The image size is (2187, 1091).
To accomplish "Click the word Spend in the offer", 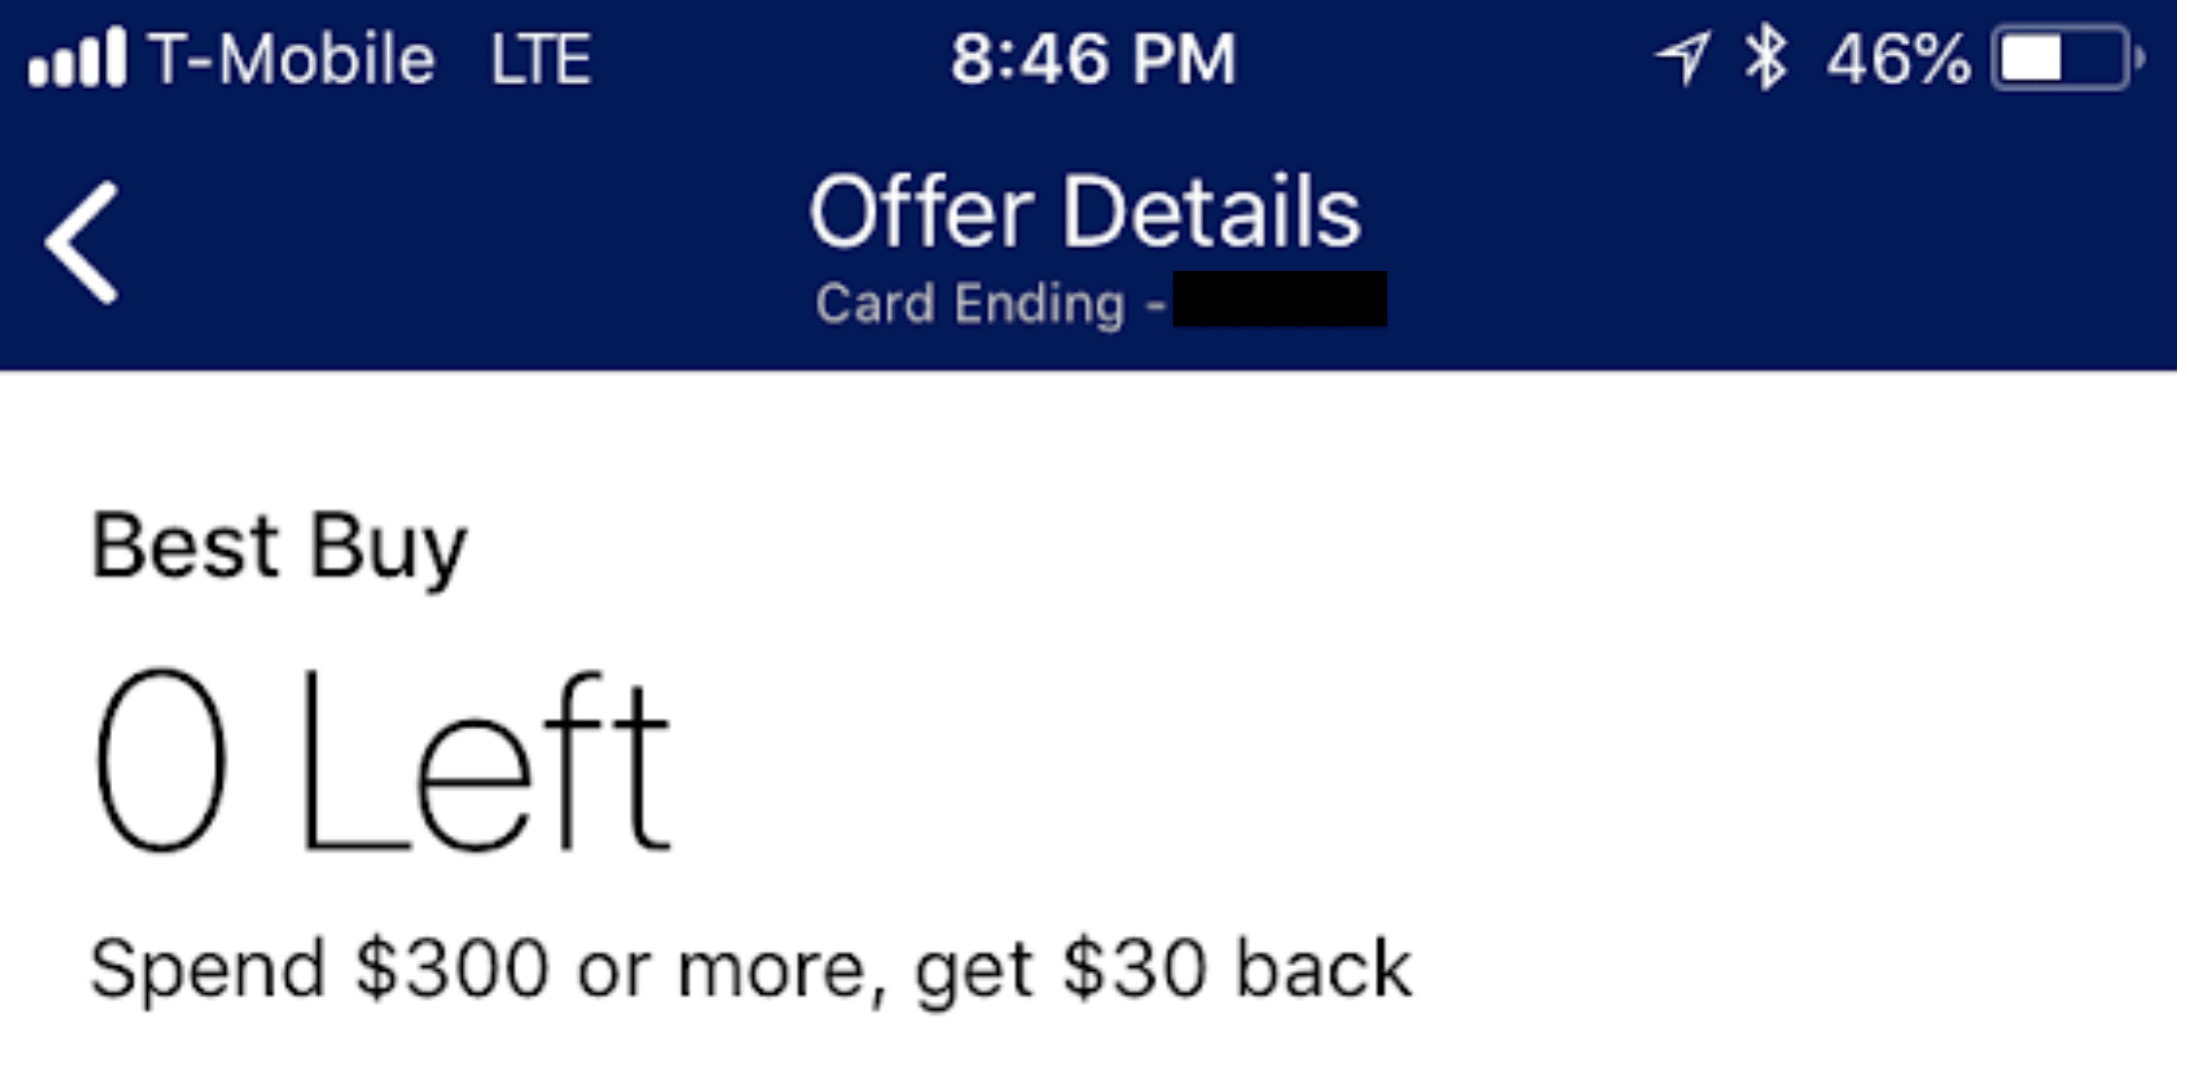I will [x=208, y=968].
